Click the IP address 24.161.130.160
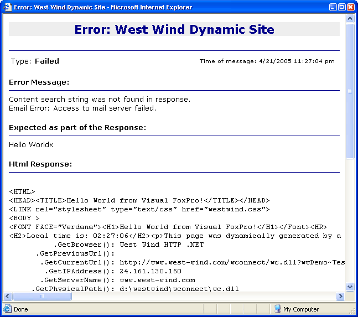The image size is (358, 317). click(x=151, y=271)
